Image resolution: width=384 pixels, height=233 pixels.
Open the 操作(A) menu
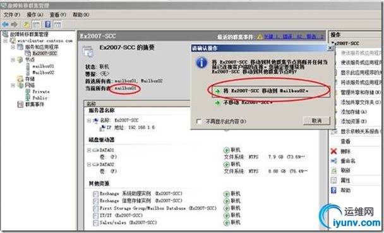click(x=35, y=15)
